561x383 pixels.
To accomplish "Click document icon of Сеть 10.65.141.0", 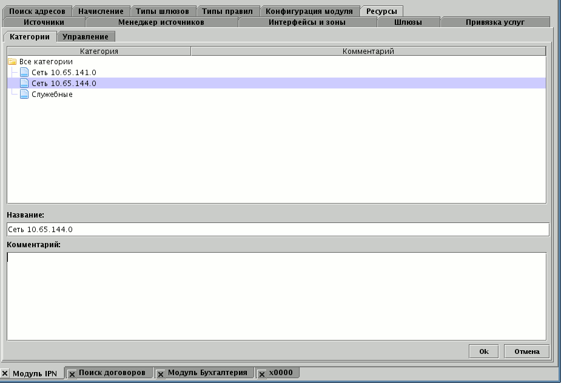I will pyautogui.click(x=24, y=73).
